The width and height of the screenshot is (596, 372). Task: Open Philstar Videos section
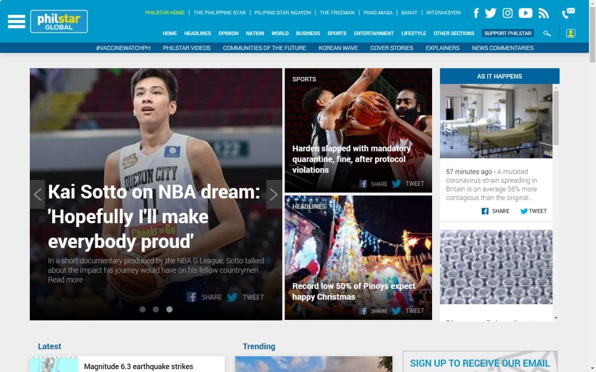(187, 48)
